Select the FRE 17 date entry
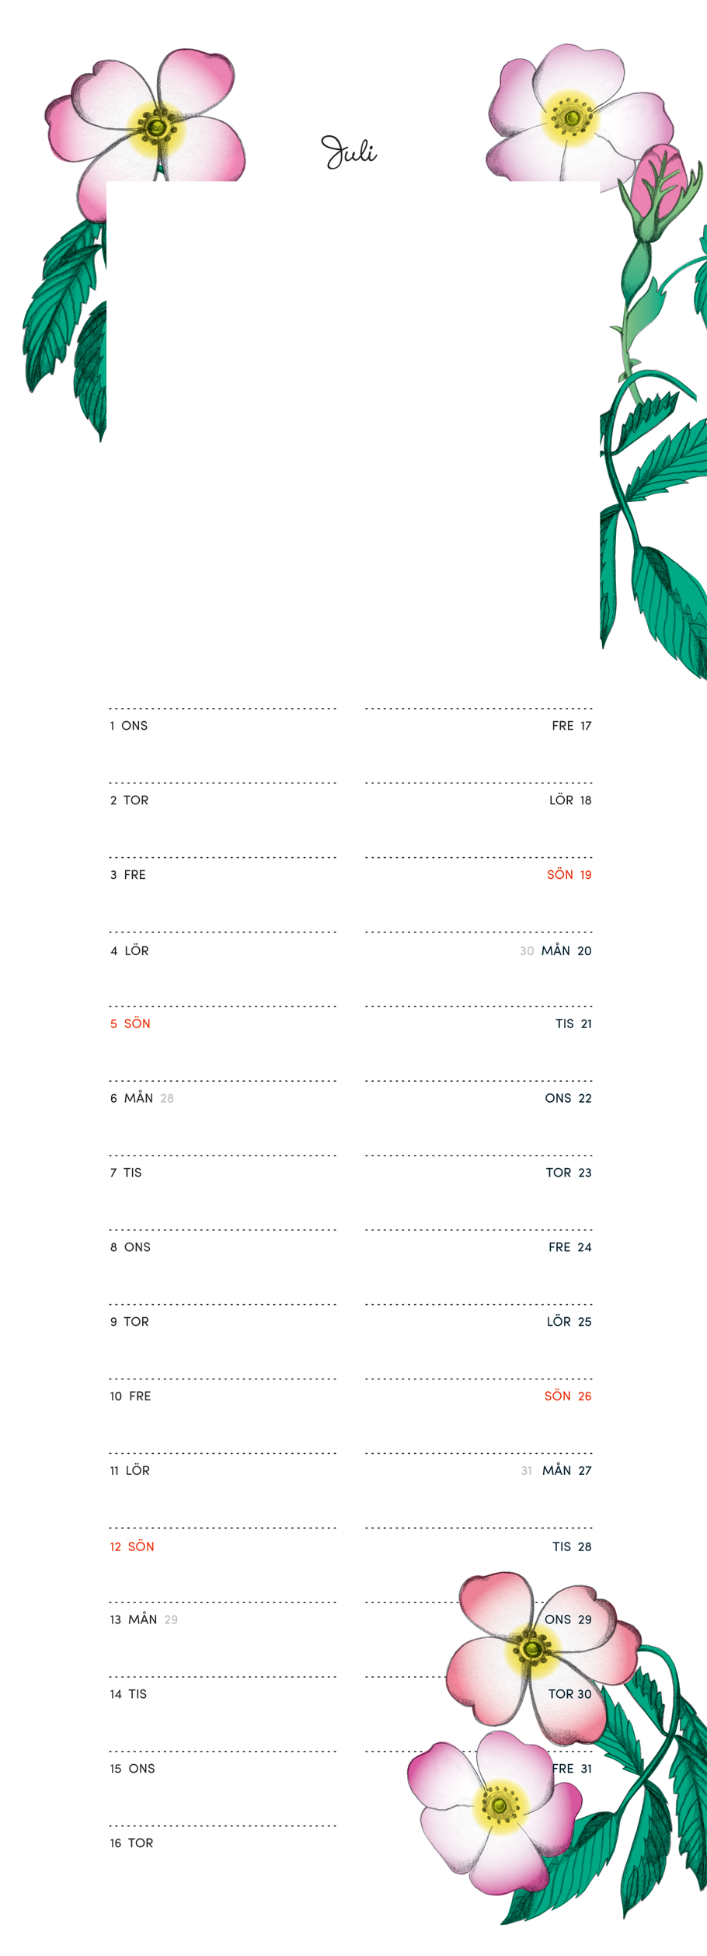 [571, 726]
